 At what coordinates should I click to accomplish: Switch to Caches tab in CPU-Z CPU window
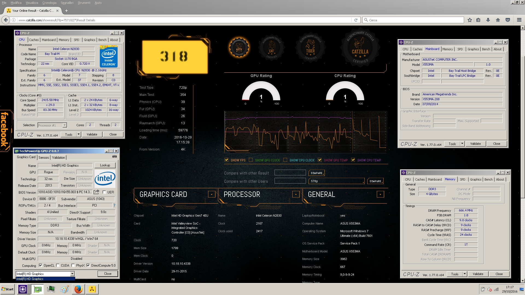coord(34,40)
